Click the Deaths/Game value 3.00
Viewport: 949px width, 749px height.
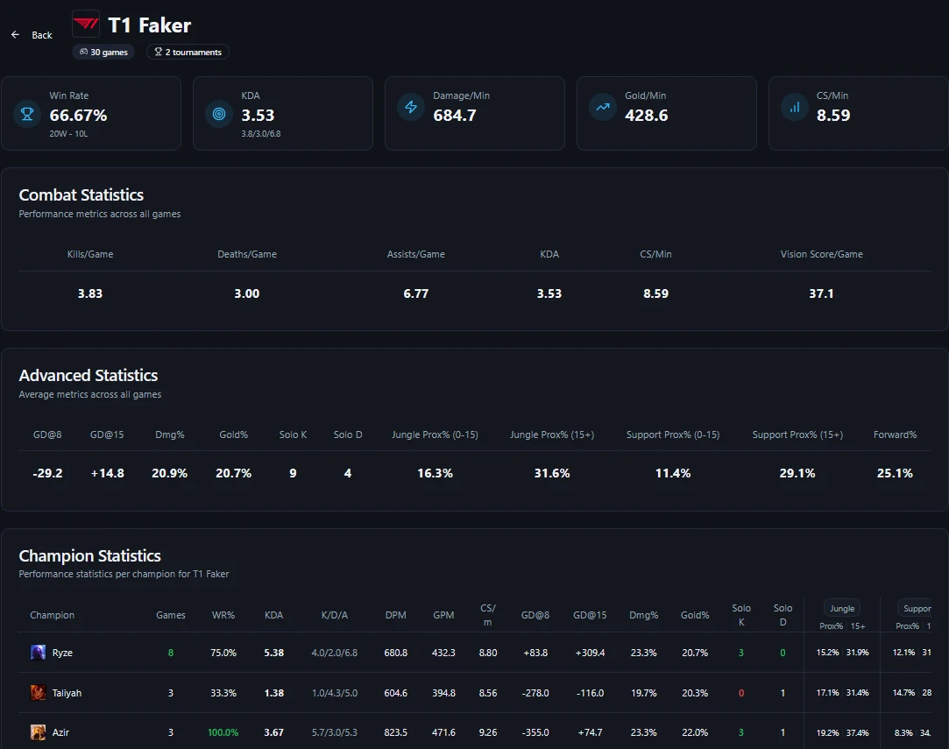(x=247, y=293)
